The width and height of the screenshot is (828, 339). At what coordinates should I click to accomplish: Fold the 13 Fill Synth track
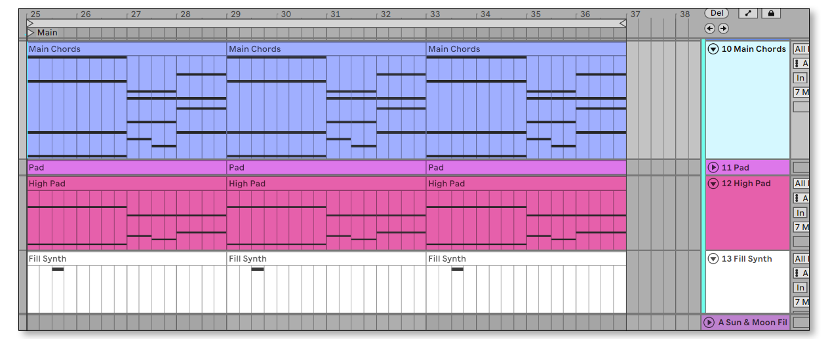[713, 259]
